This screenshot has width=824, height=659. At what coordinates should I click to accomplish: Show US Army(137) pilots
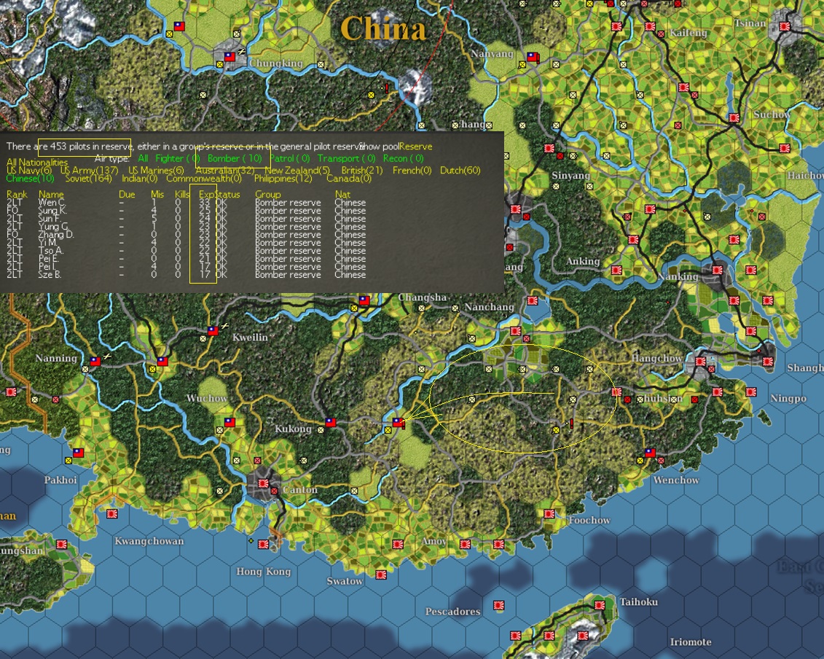tap(90, 171)
